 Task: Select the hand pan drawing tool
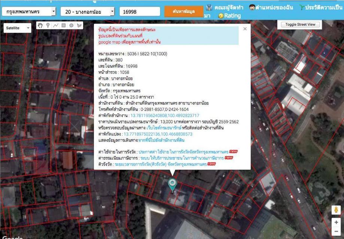(x=40, y=25)
